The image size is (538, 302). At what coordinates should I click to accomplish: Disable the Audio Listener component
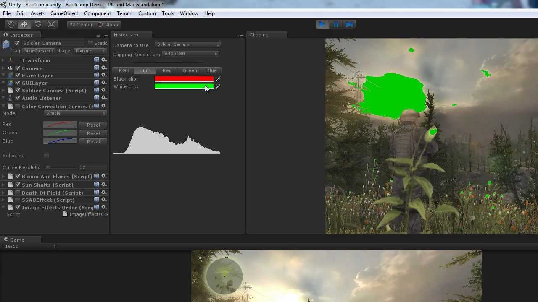pos(18,98)
